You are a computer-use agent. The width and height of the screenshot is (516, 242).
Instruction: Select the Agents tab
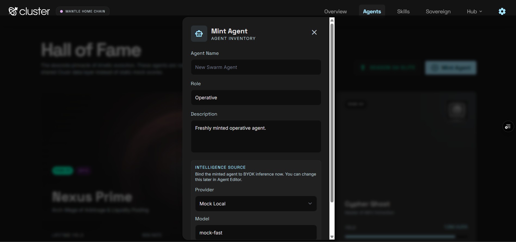tap(372, 11)
